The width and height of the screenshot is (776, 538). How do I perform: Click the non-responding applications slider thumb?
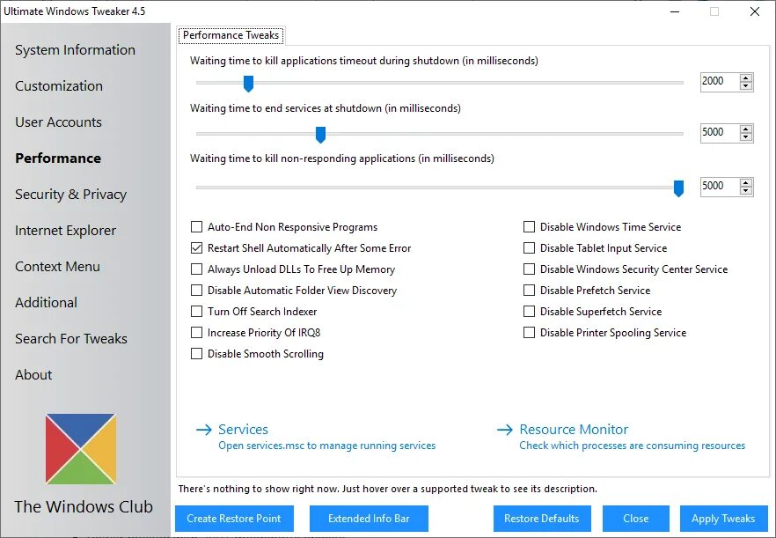pos(678,188)
